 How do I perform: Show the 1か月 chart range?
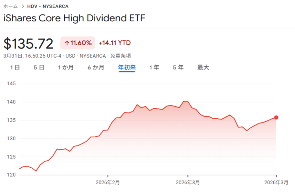(x=66, y=68)
